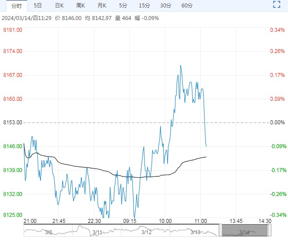Screen dimensions: 288x245
Task: Show the 月K monthly chart
Action: click(102, 6)
